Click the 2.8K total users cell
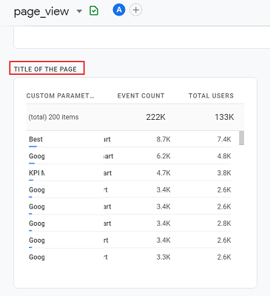This screenshot has height=296, width=270. 224,223
